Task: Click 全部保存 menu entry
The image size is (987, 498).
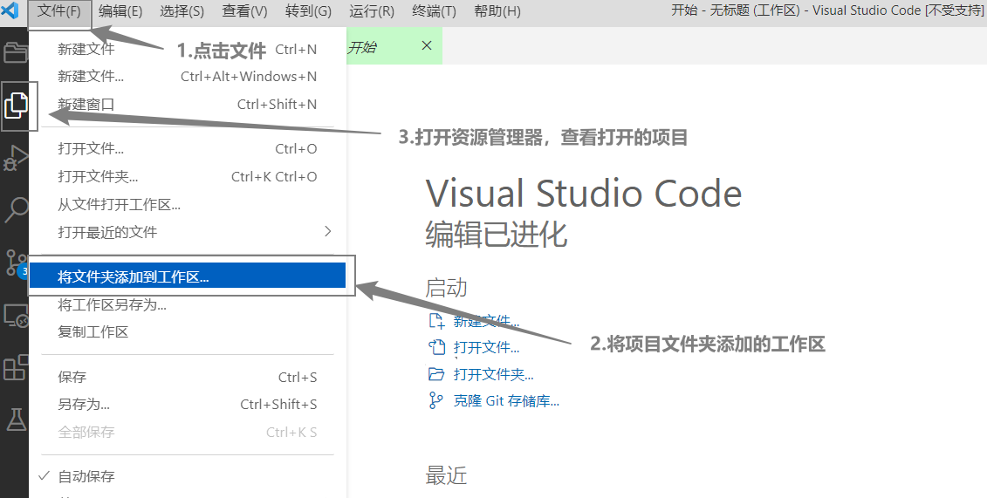Action: click(x=188, y=432)
